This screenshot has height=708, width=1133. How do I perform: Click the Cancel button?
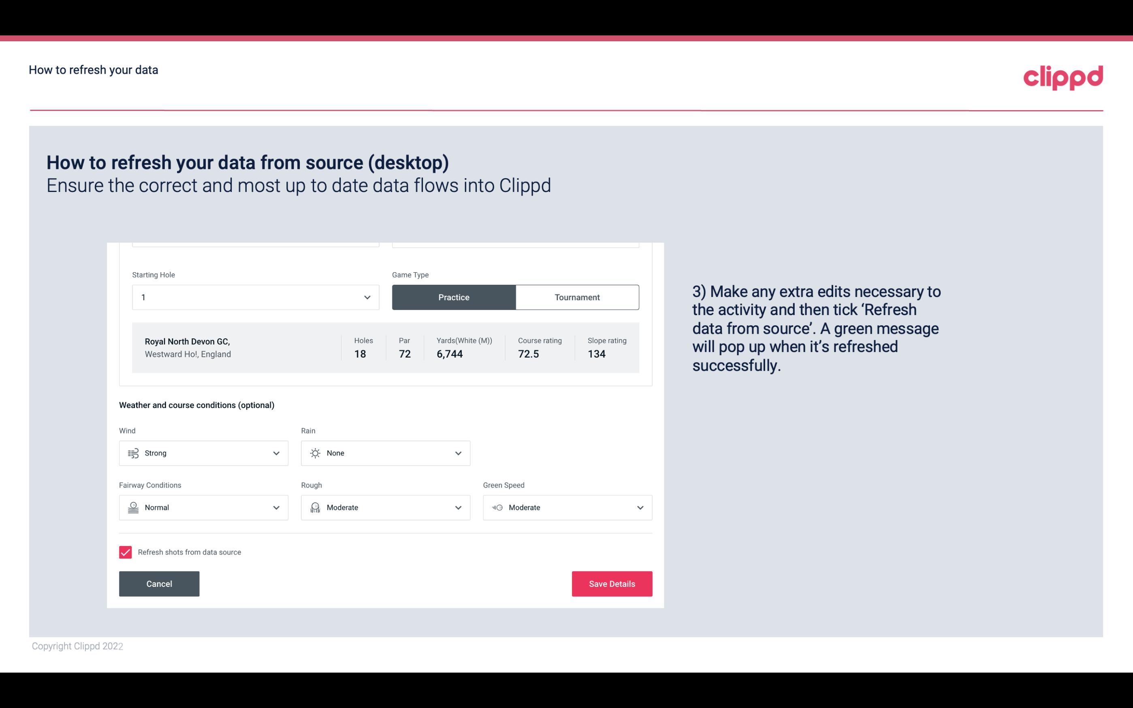tap(159, 583)
